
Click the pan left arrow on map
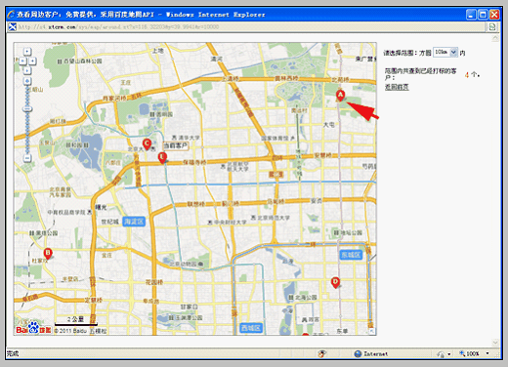point(22,61)
